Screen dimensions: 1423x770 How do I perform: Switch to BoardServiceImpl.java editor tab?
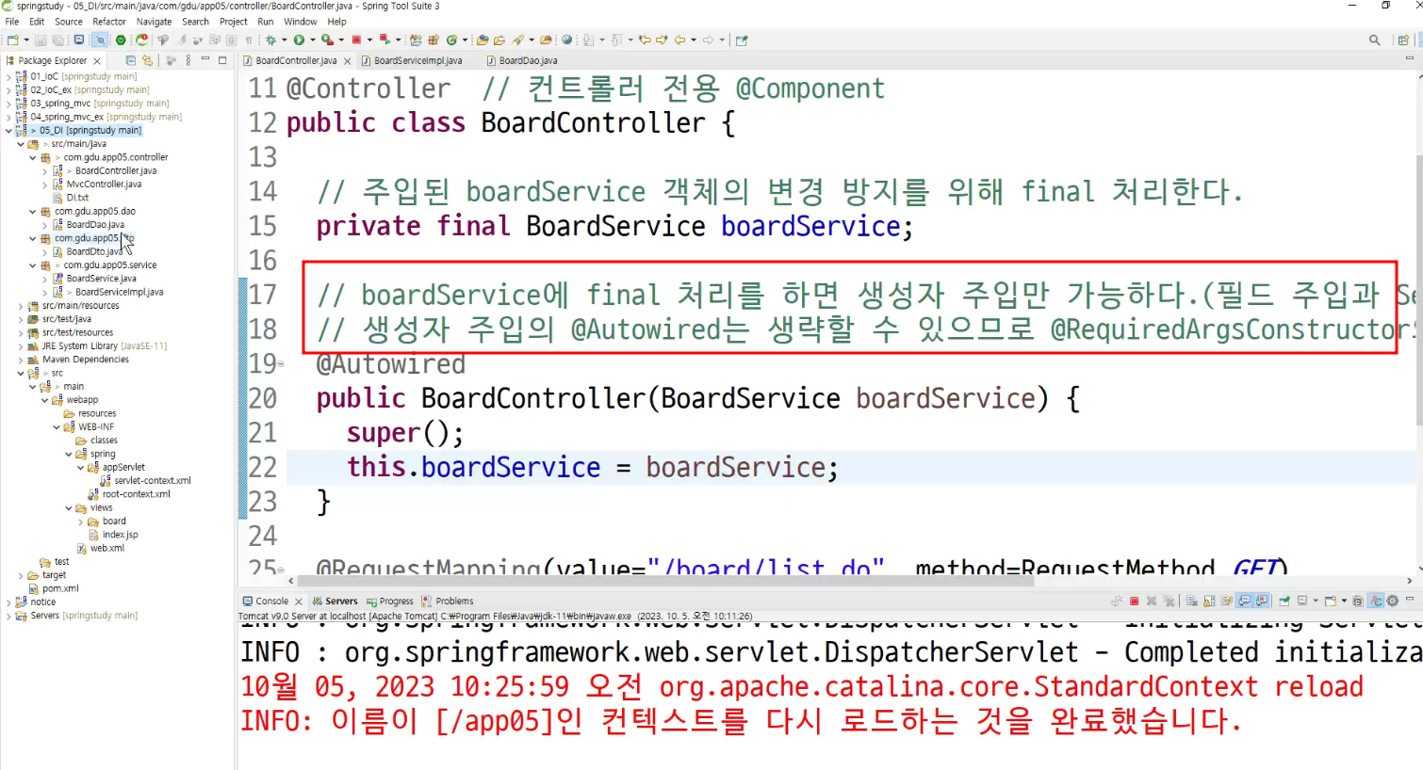pyautogui.click(x=413, y=60)
